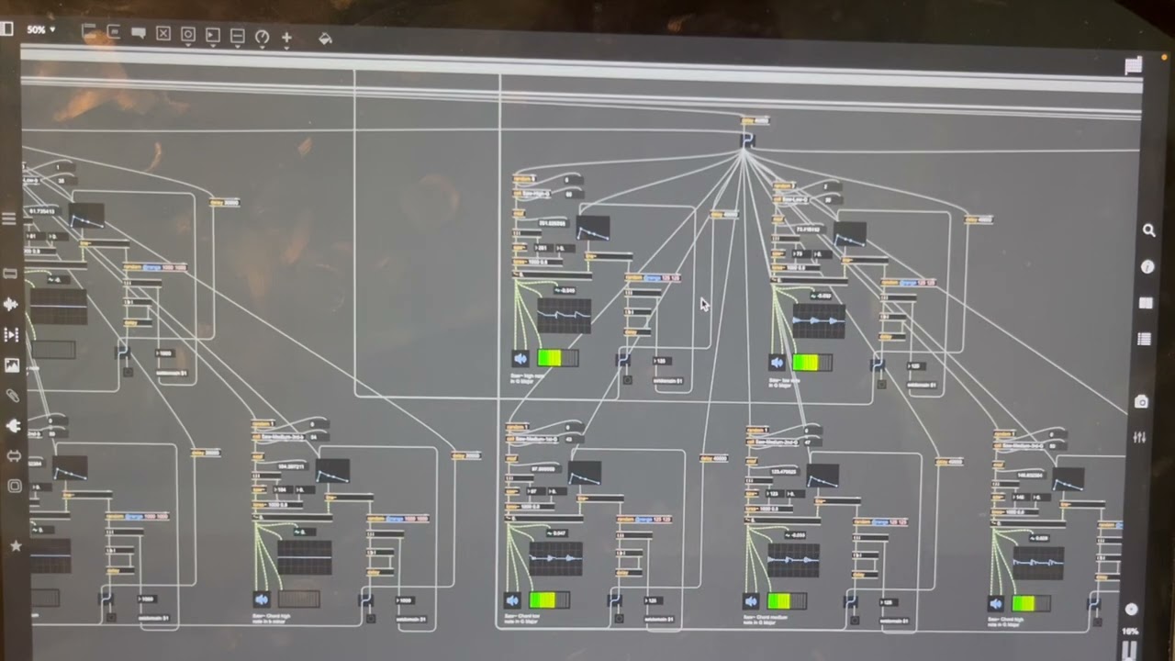Add a new object box from toolbar
The width and height of the screenshot is (1175, 661).
click(x=90, y=32)
